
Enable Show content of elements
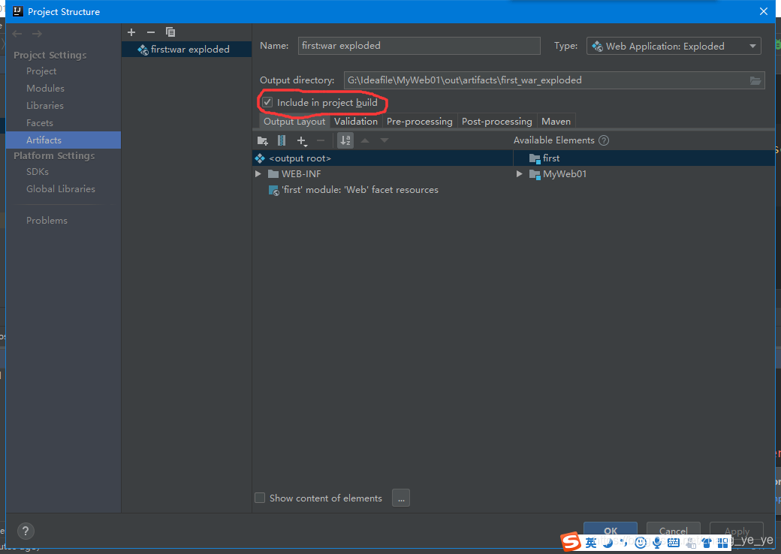click(260, 498)
